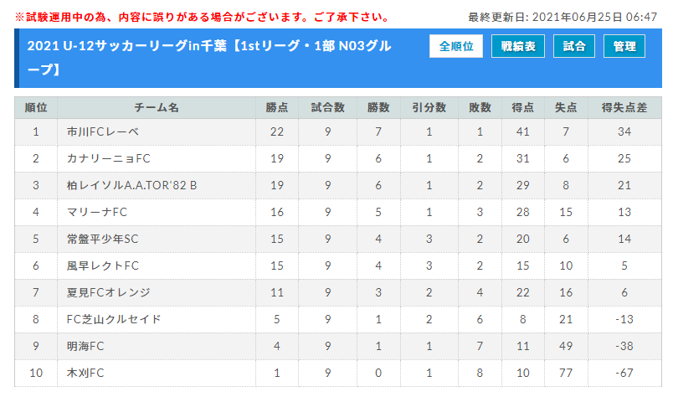Switch to the 戦績表 view

(x=517, y=46)
